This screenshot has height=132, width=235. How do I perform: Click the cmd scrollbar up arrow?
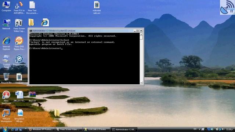tap(141, 34)
